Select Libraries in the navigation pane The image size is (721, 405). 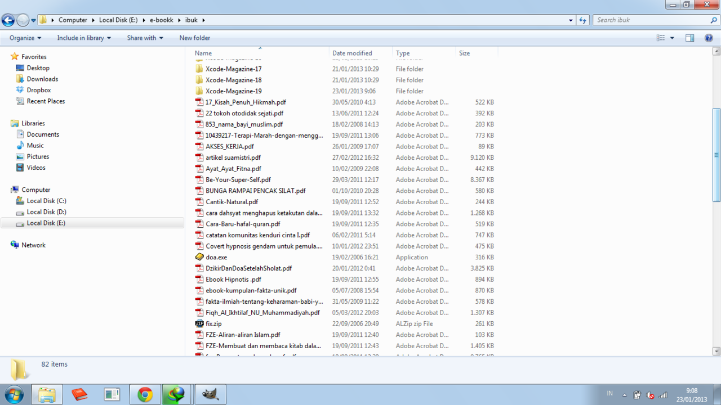[33, 123]
